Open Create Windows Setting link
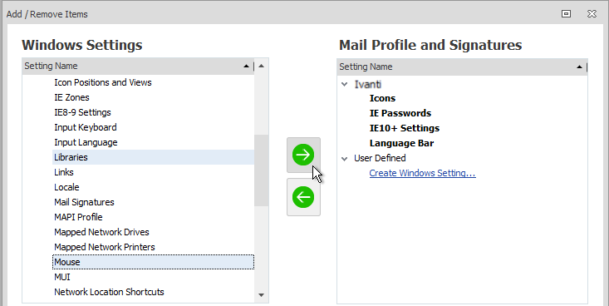The width and height of the screenshot is (609, 306). (422, 173)
